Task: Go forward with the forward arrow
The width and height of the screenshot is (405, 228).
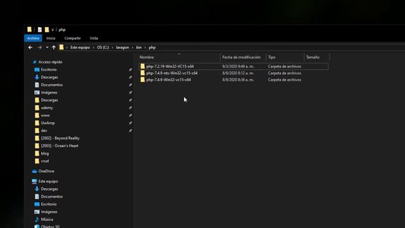Action: 39,47
